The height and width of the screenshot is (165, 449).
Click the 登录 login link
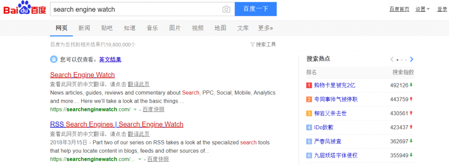point(442,9)
